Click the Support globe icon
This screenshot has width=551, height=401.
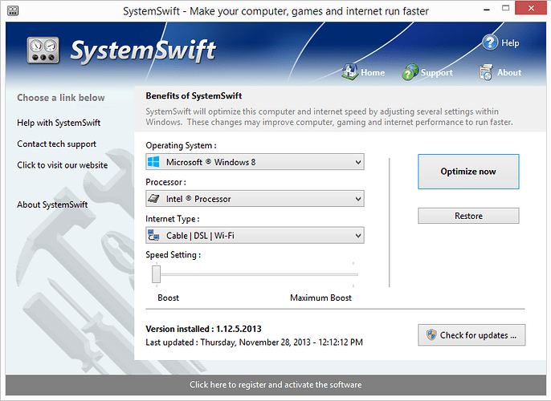coord(410,72)
